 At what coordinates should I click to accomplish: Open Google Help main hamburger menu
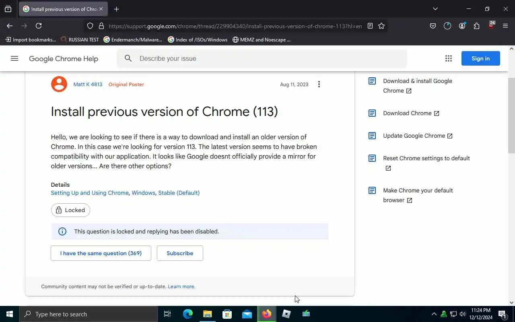pos(14,58)
